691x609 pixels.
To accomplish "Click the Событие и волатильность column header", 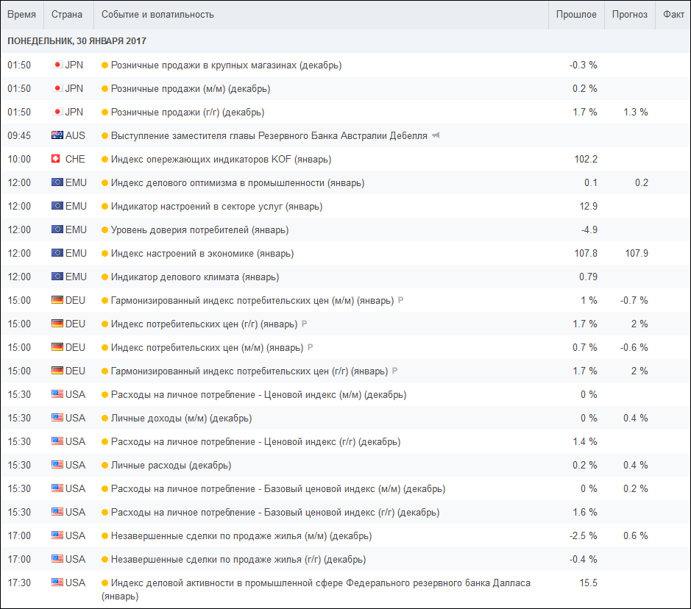I will [x=157, y=15].
